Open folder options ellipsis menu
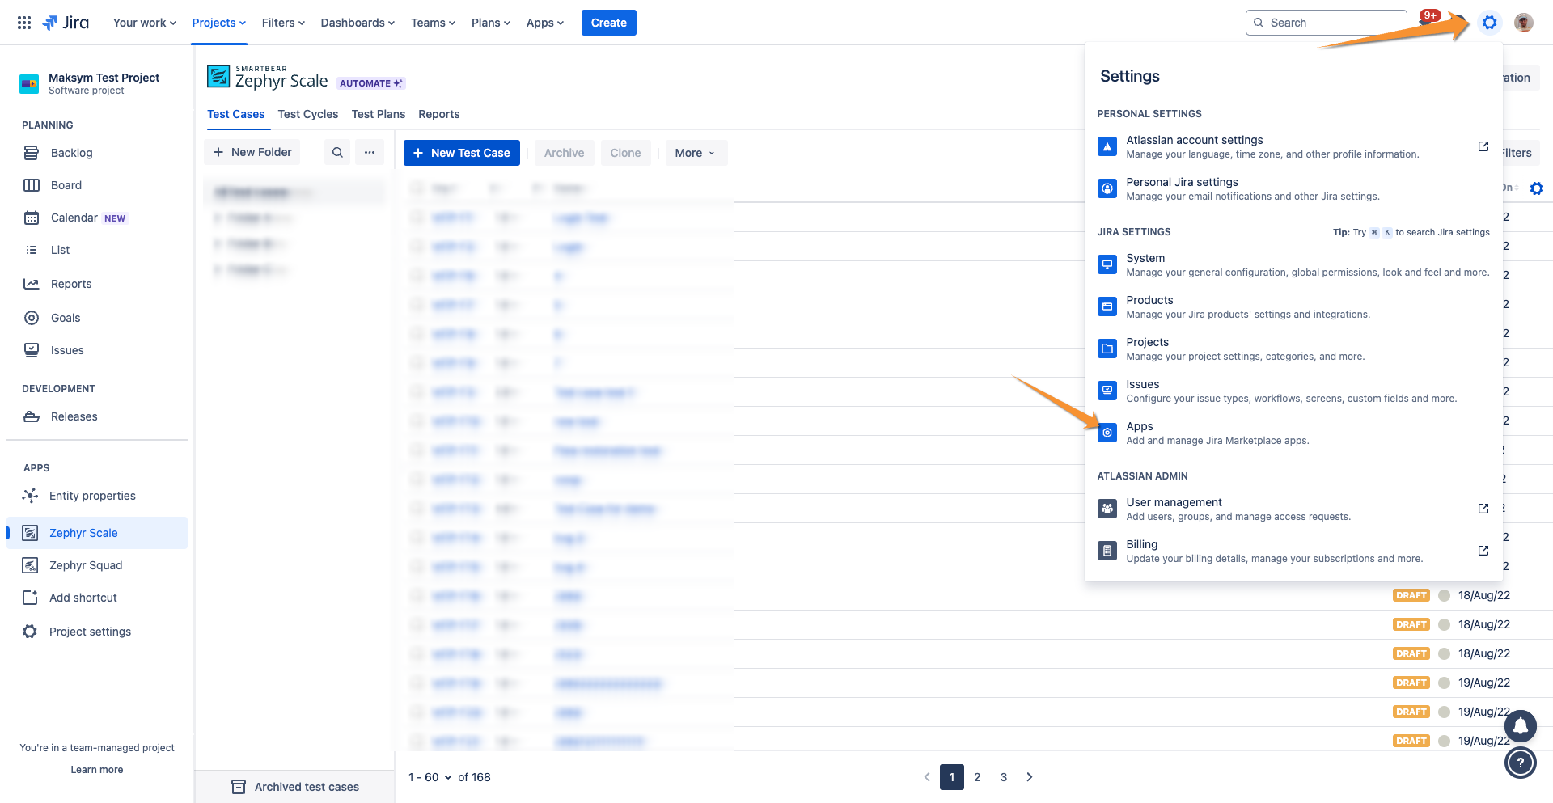1553x803 pixels. pos(370,153)
